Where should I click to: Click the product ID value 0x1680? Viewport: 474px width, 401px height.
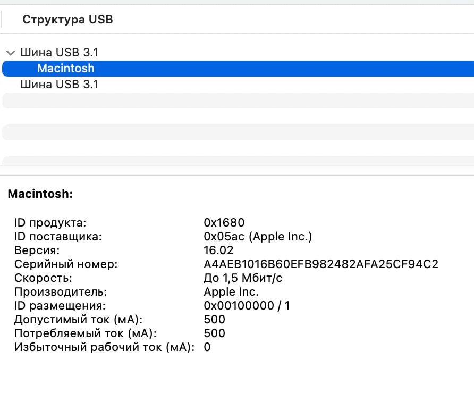224,222
